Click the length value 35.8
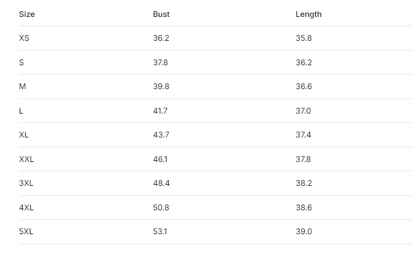416x254 pixels. pos(304,38)
